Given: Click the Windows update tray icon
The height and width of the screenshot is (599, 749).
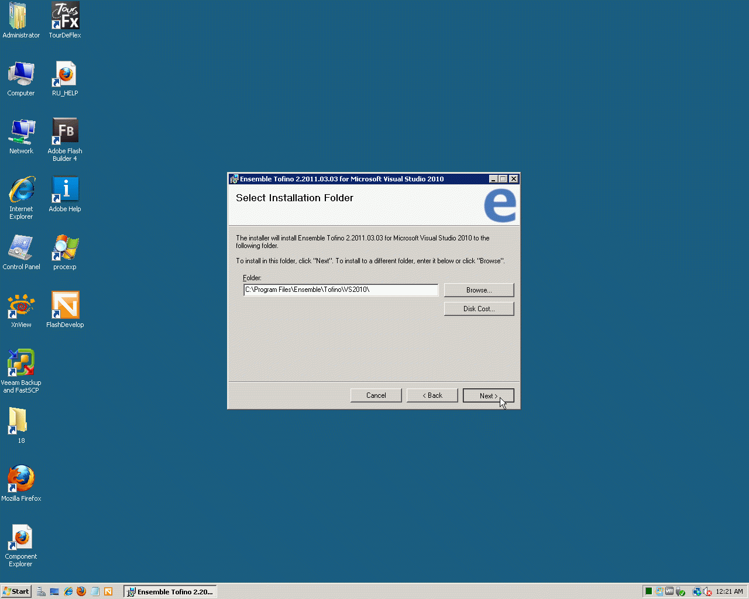Looking at the screenshot, I should click(x=659, y=591).
